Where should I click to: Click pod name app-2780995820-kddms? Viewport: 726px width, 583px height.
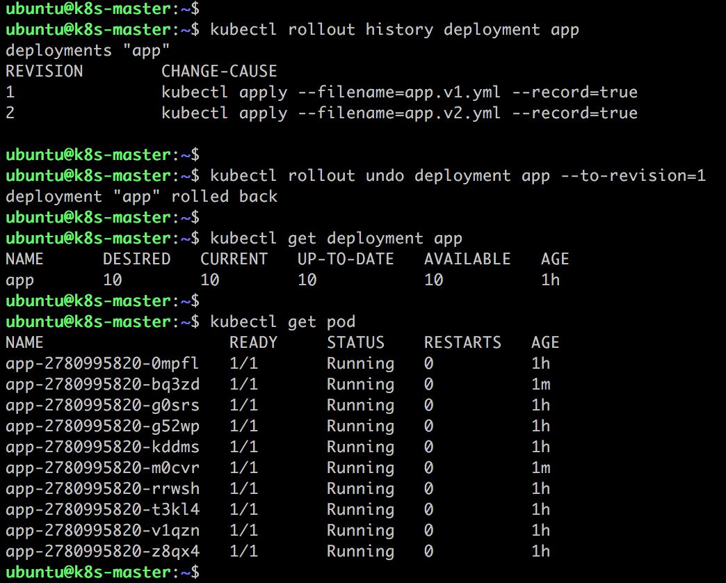tap(102, 447)
